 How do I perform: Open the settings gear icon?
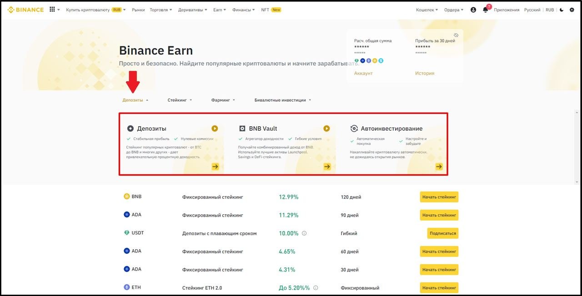(x=572, y=10)
